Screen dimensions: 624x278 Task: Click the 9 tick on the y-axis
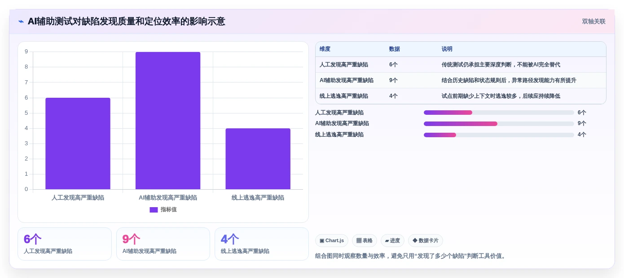coord(26,52)
